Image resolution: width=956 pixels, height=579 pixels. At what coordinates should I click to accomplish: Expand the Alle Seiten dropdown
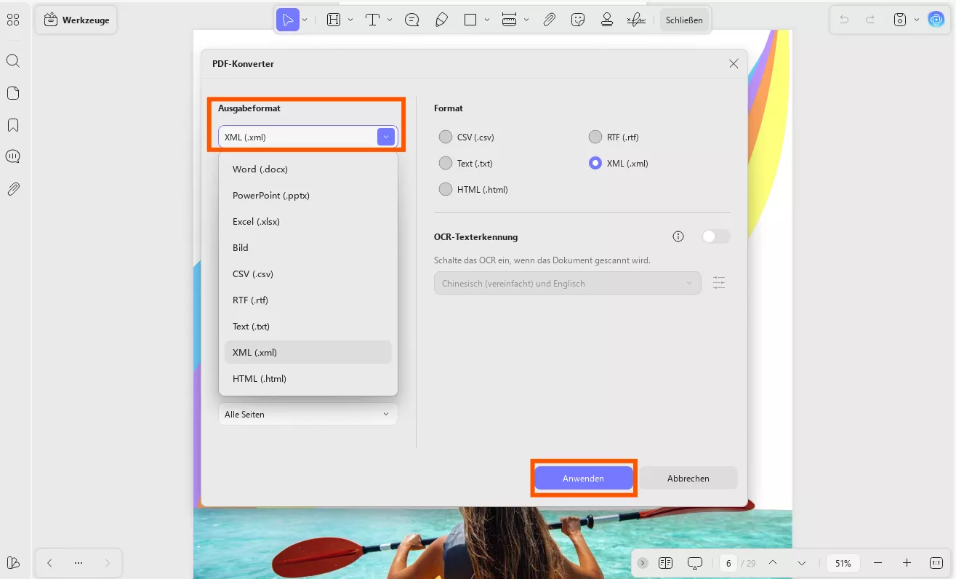[308, 414]
